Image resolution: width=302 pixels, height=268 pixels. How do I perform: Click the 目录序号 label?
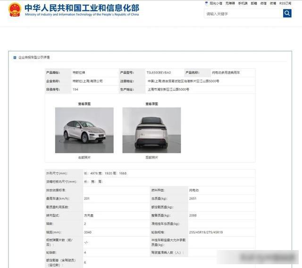point(53,89)
